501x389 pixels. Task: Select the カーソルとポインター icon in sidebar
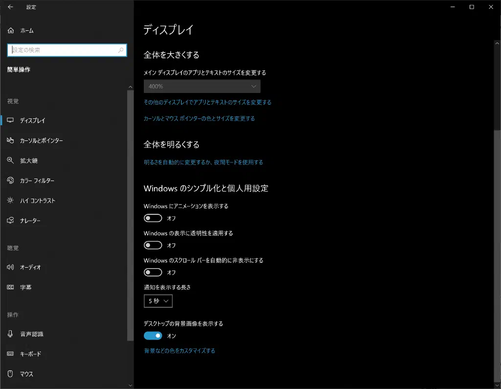coord(11,140)
